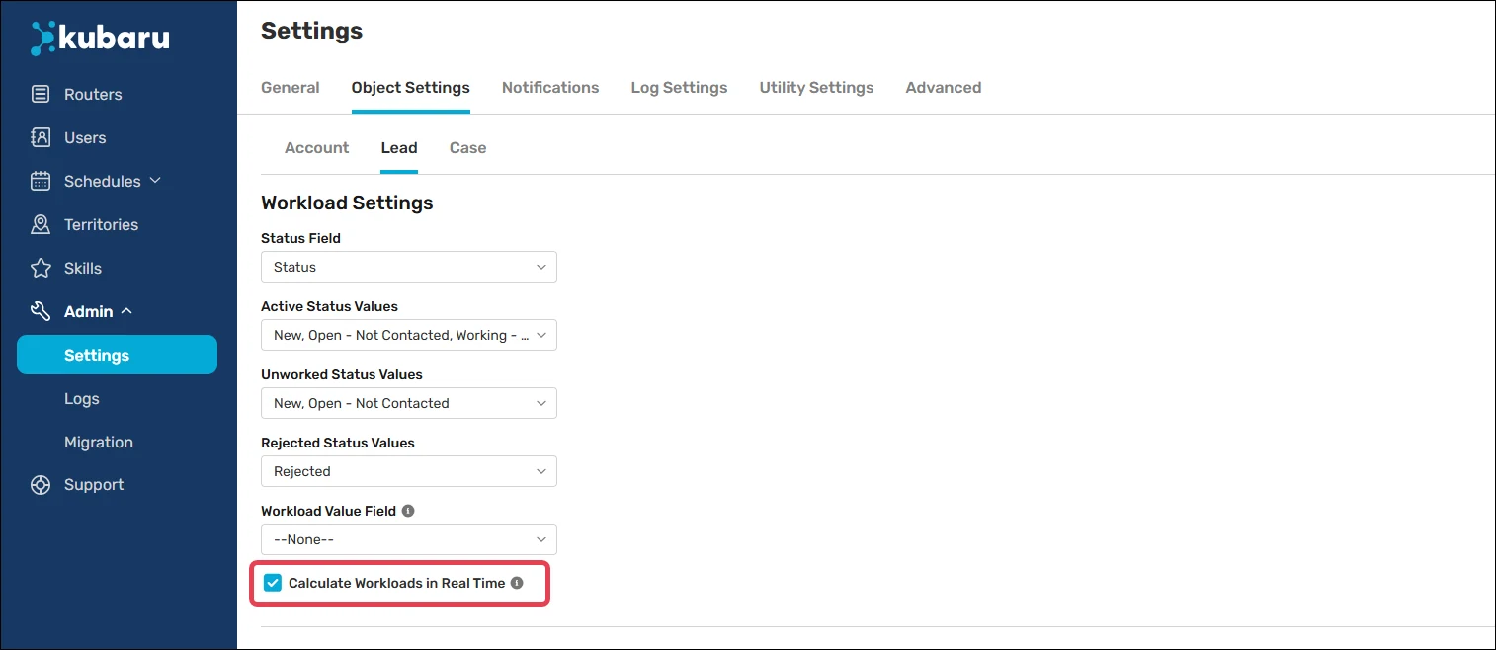Select the Lead sub-tab
1496x650 pixels.
coord(399,148)
